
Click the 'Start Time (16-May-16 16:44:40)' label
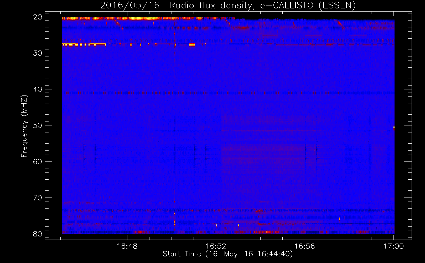(228, 254)
